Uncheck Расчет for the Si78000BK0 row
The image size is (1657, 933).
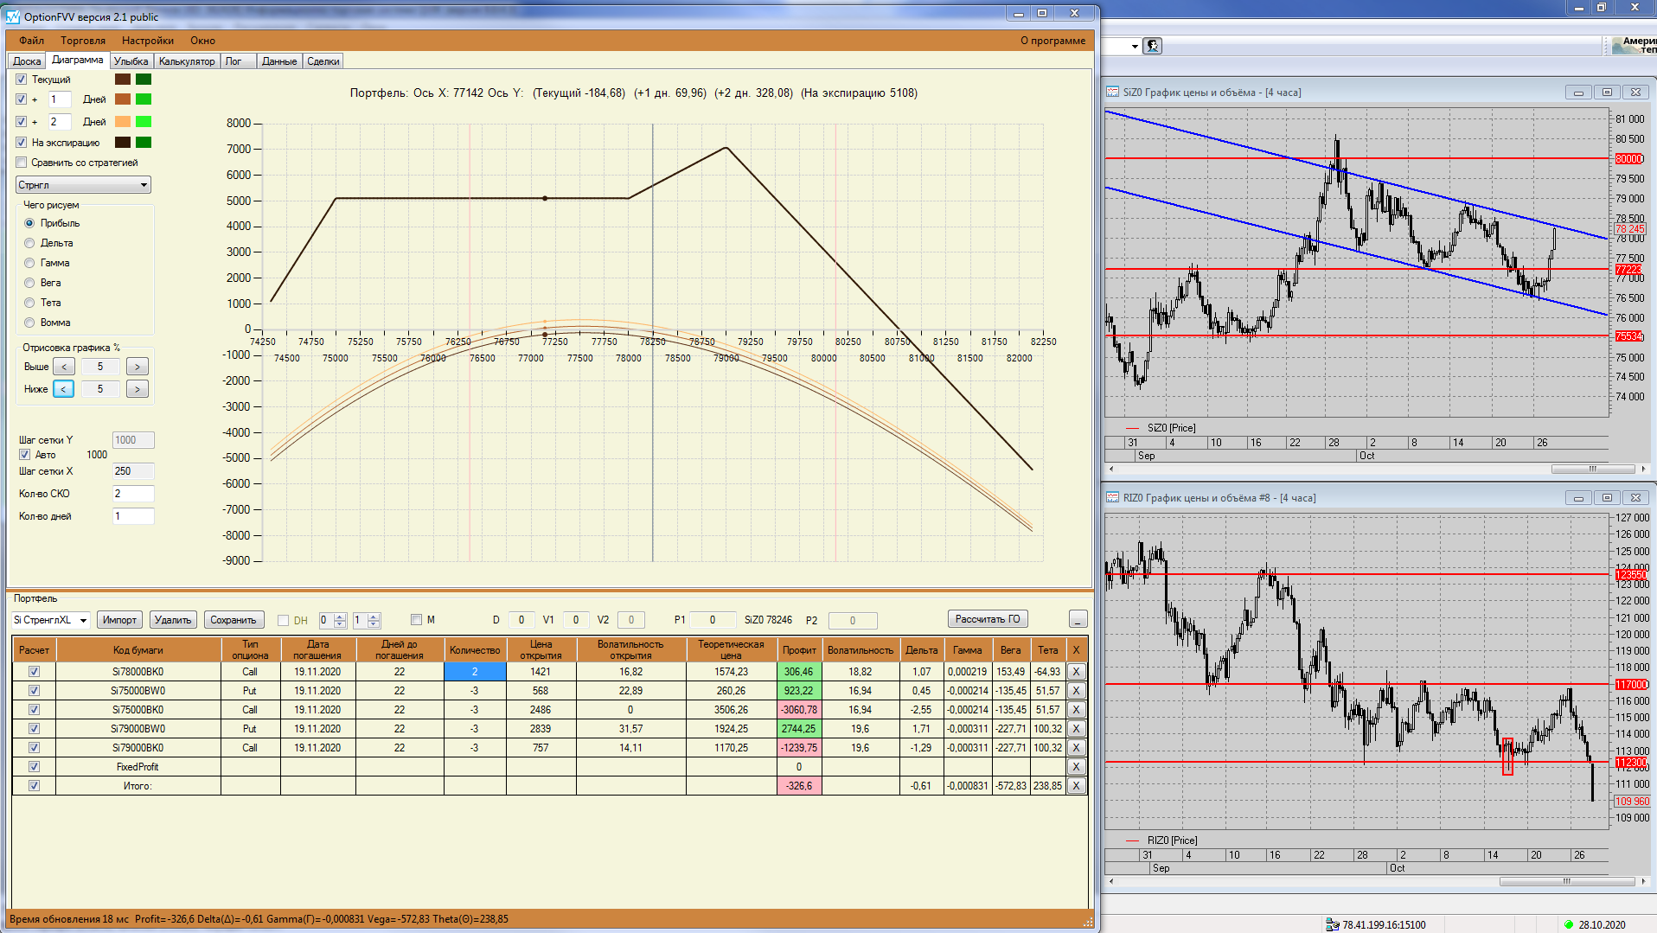tap(34, 672)
